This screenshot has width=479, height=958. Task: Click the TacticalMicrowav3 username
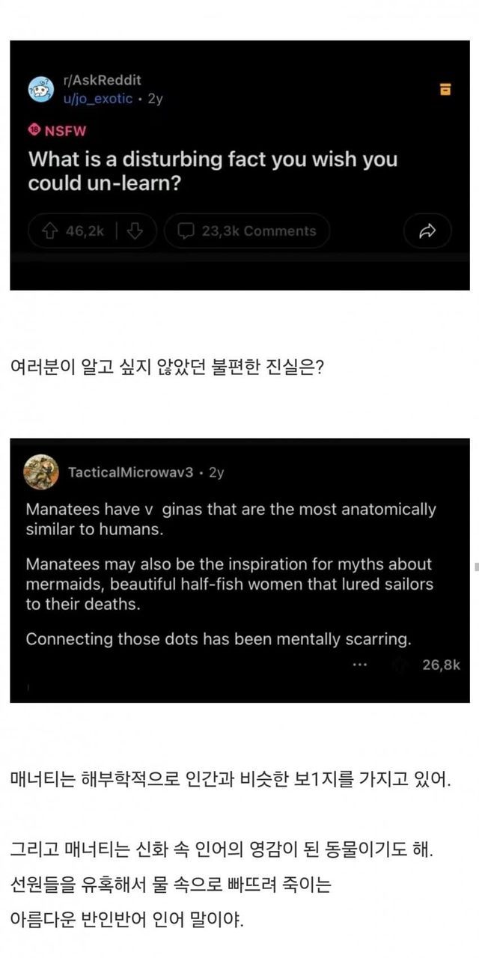(130, 472)
